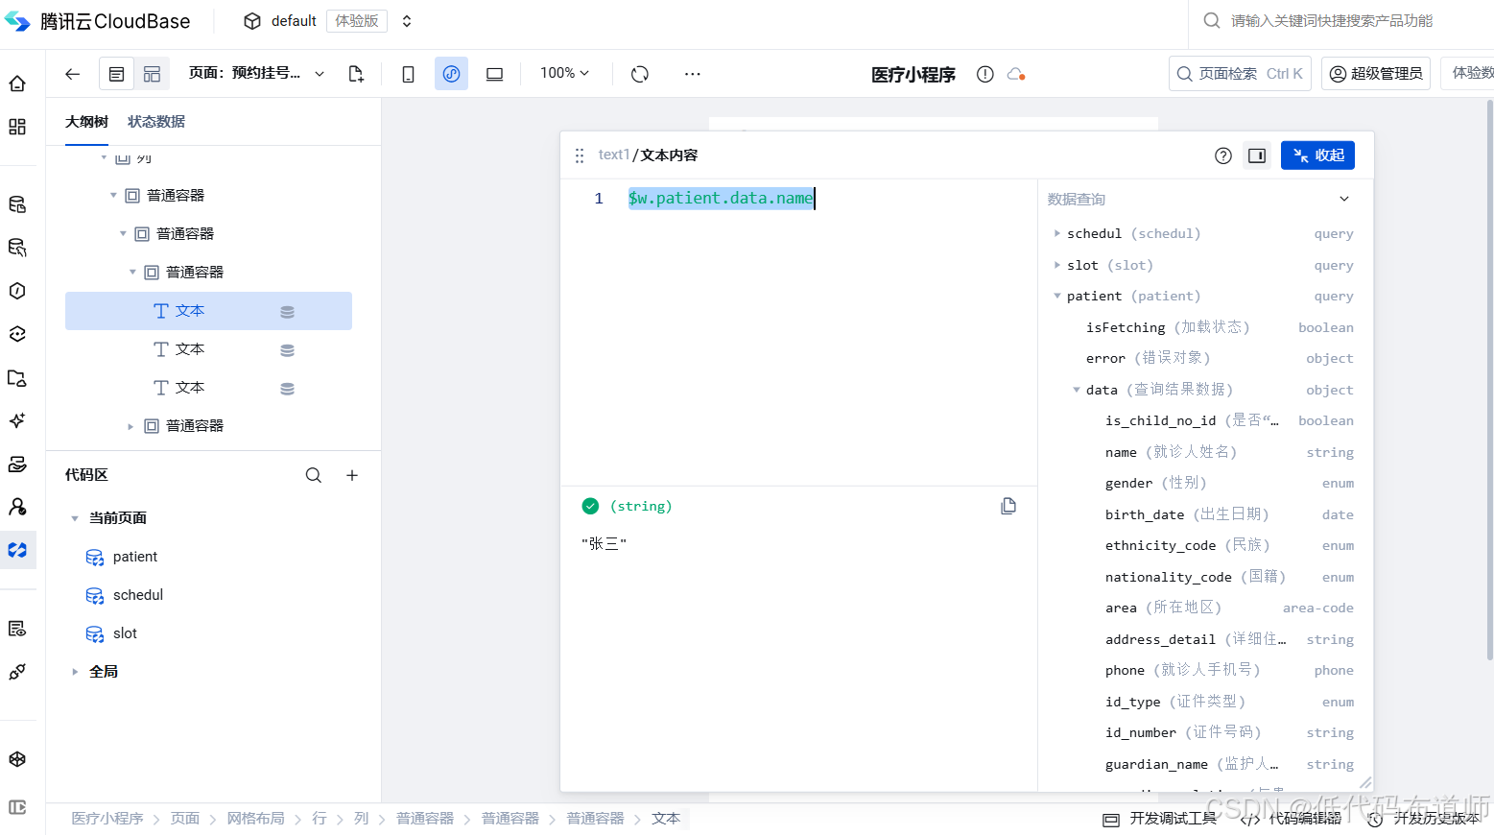Open home icon in left sidebar

(x=17, y=83)
